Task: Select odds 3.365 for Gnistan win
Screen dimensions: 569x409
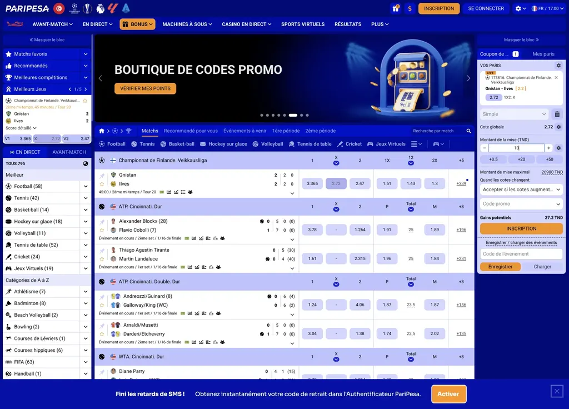Action: click(312, 183)
